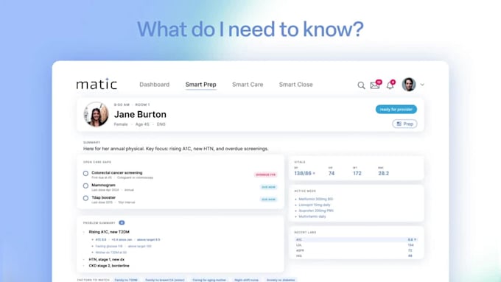Image resolution: width=501 pixels, height=282 pixels.
Task: Check off the Tdap booster care gap
Action: pos(85,198)
